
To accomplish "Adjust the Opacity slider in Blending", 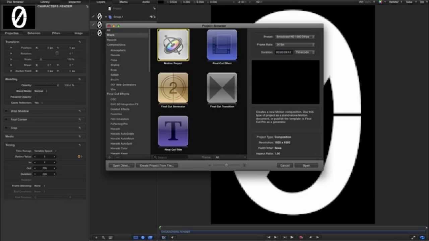I will 47,85.
